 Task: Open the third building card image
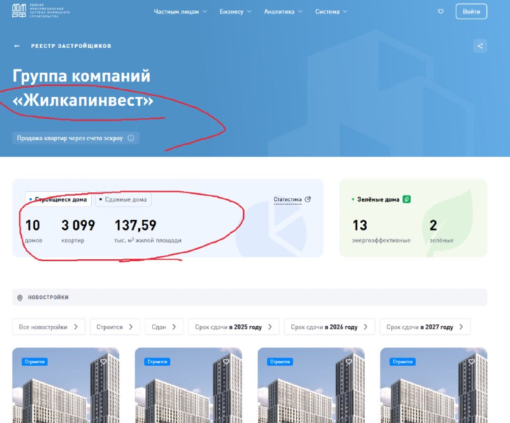pos(311,385)
